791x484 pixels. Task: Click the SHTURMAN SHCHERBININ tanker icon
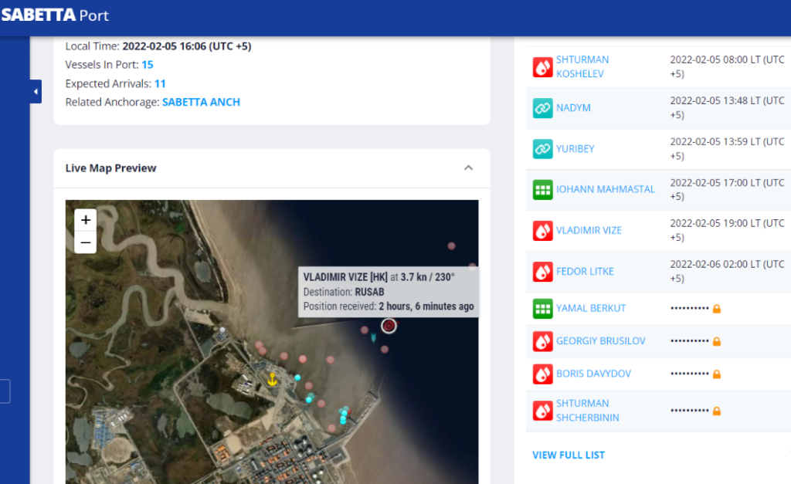(x=543, y=411)
